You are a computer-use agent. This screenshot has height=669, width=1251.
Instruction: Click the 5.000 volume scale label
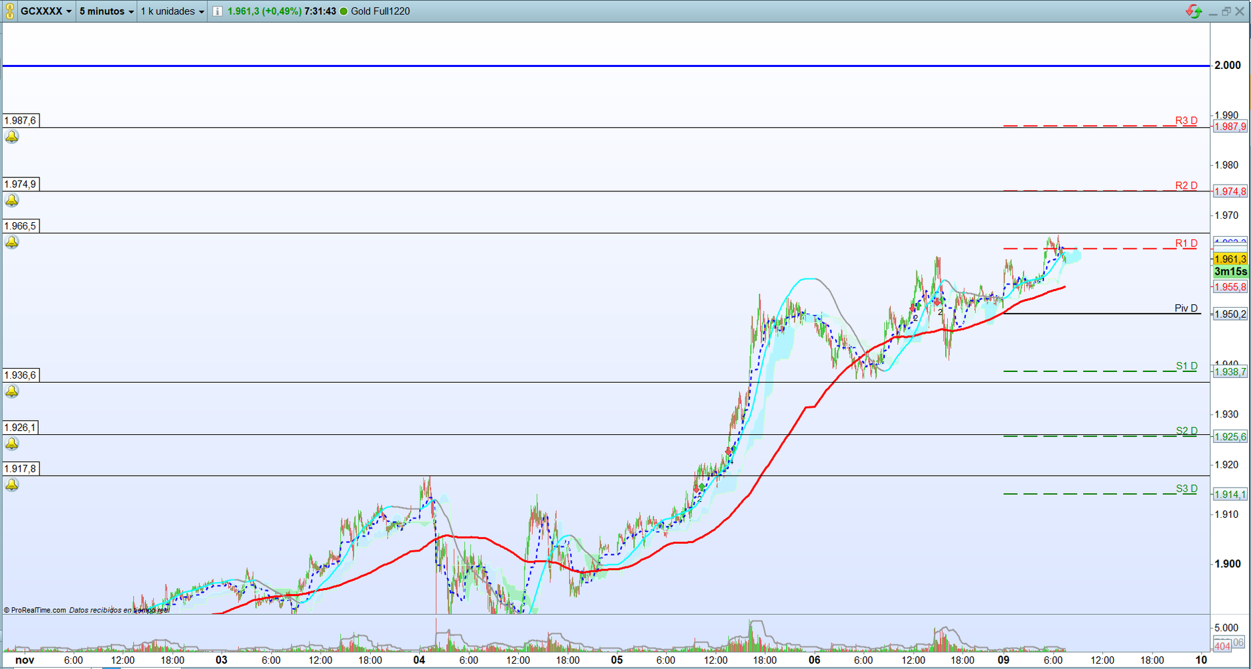coord(1226,628)
